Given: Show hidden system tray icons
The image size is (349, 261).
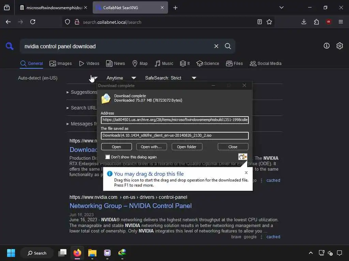Looking at the screenshot, I should pyautogui.click(x=311, y=253).
